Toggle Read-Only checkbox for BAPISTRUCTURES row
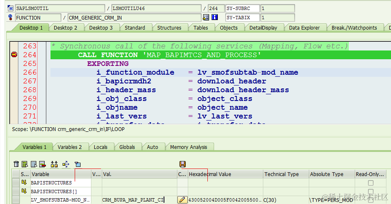This screenshot has height=204, width=391. click(371, 183)
